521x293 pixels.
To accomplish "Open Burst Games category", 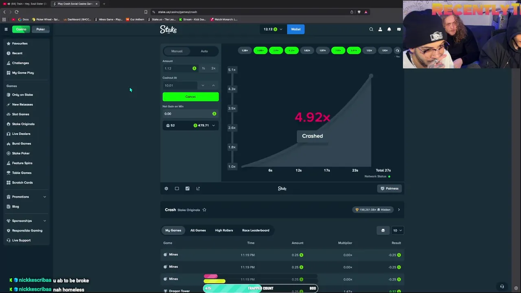I will pos(21,144).
